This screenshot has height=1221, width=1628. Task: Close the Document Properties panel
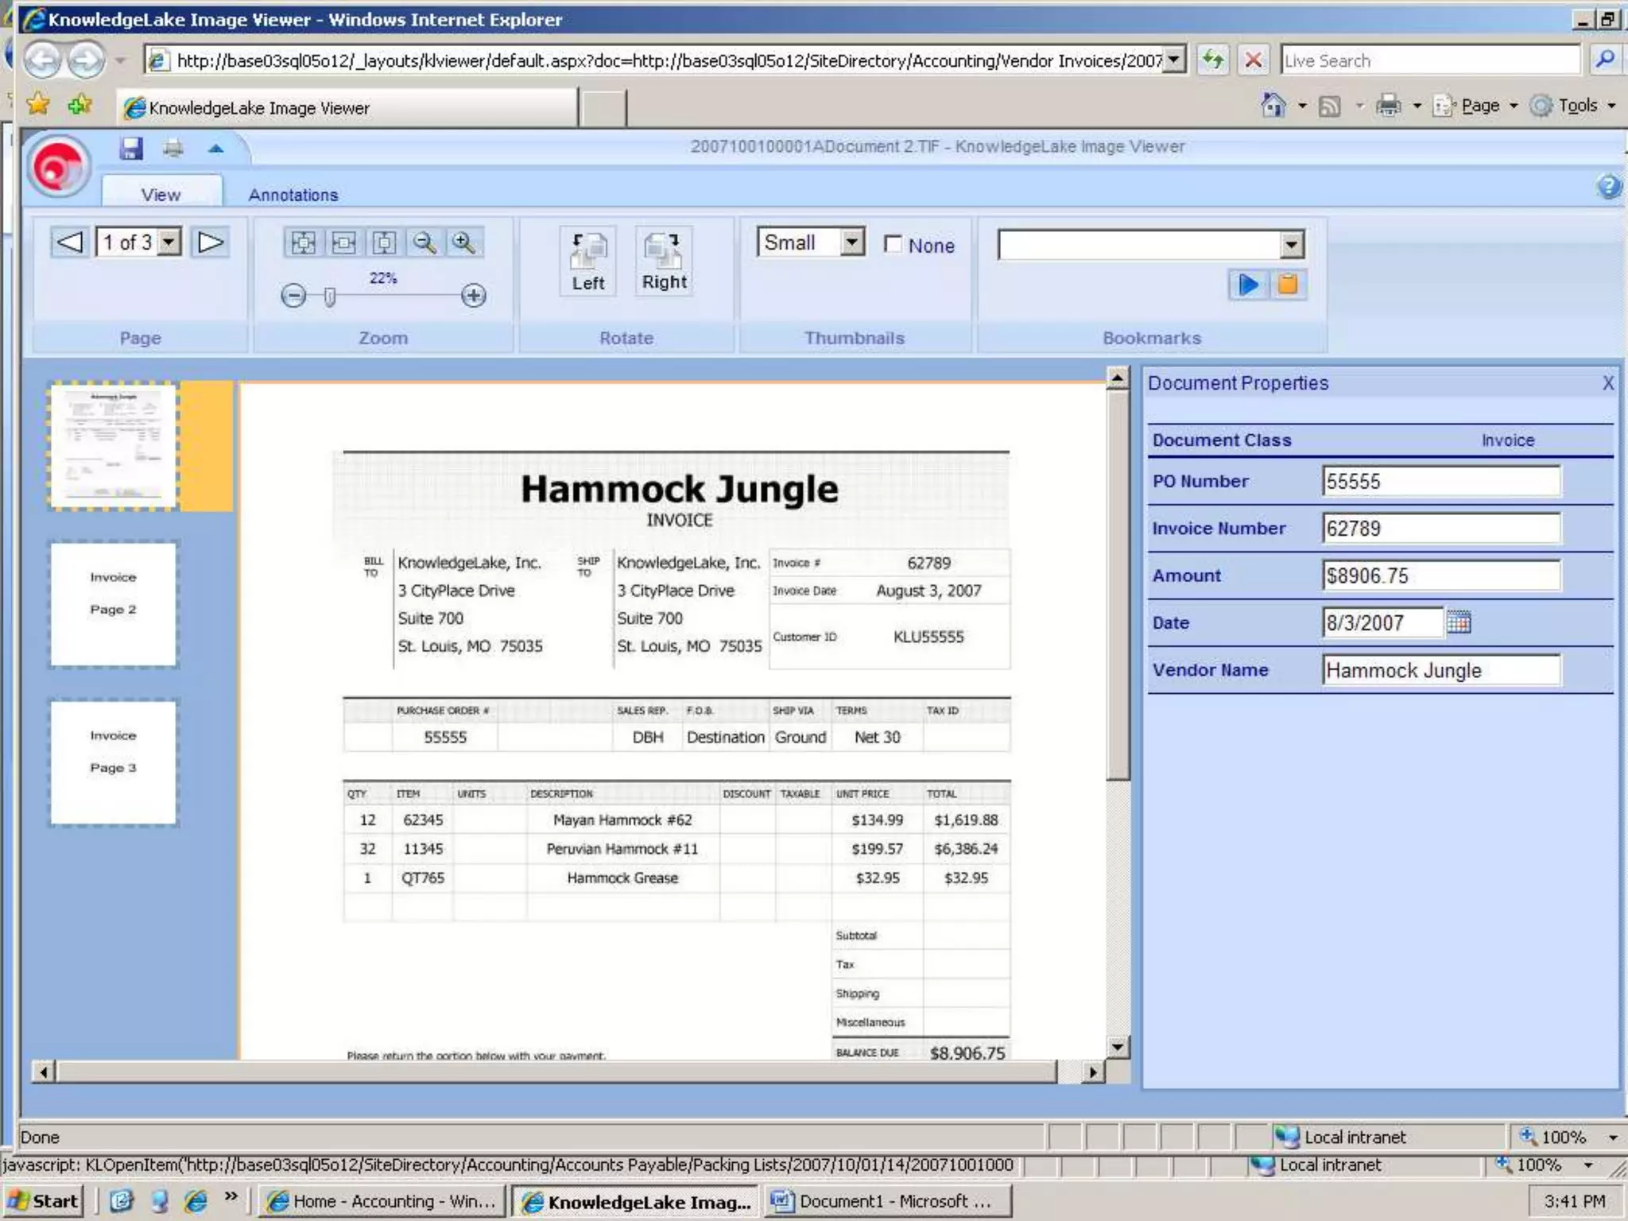pyautogui.click(x=1608, y=383)
